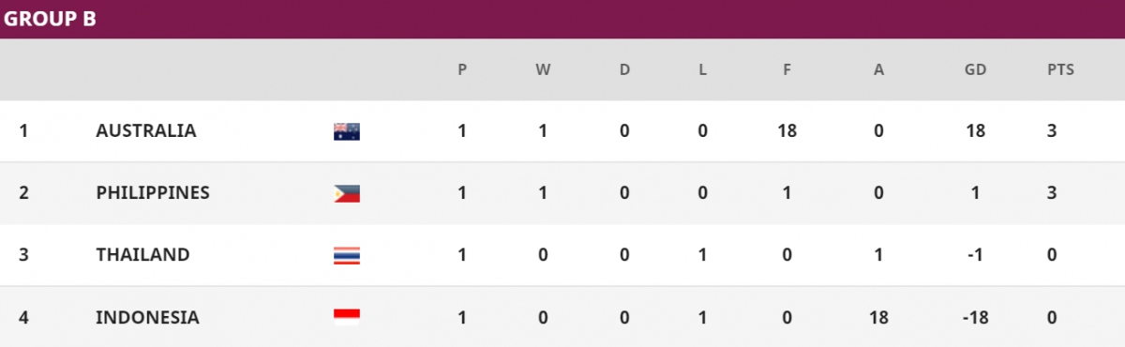The image size is (1125, 347).
Task: Click the GROUP B header title
Action: tap(50, 19)
